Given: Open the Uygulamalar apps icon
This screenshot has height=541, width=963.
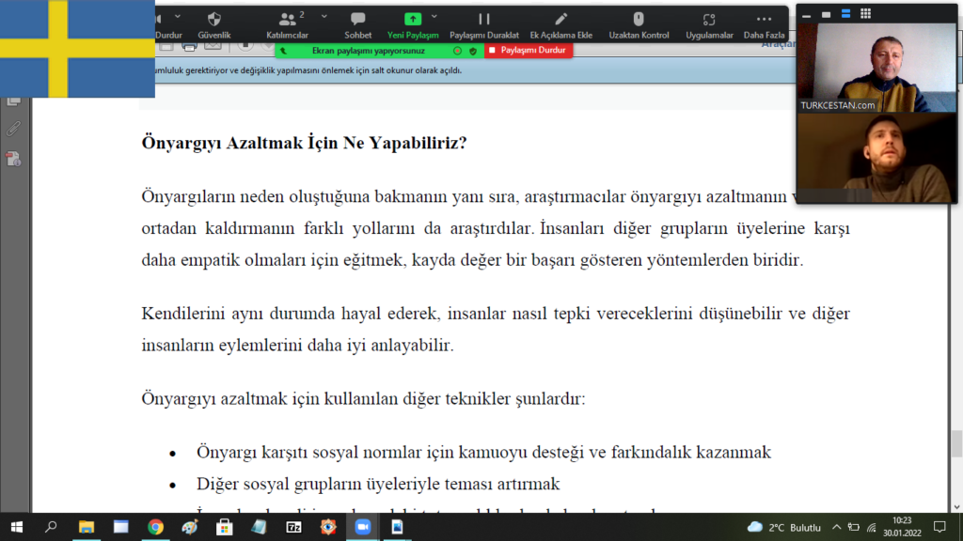Looking at the screenshot, I should click(x=709, y=25).
